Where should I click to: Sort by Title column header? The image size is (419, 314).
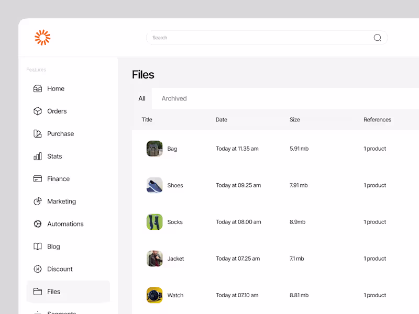(147, 120)
